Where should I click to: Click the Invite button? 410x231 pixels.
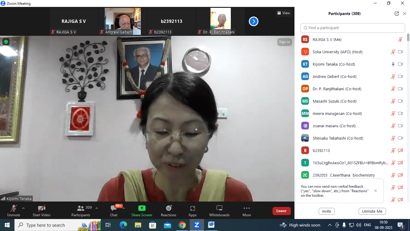coord(327,211)
